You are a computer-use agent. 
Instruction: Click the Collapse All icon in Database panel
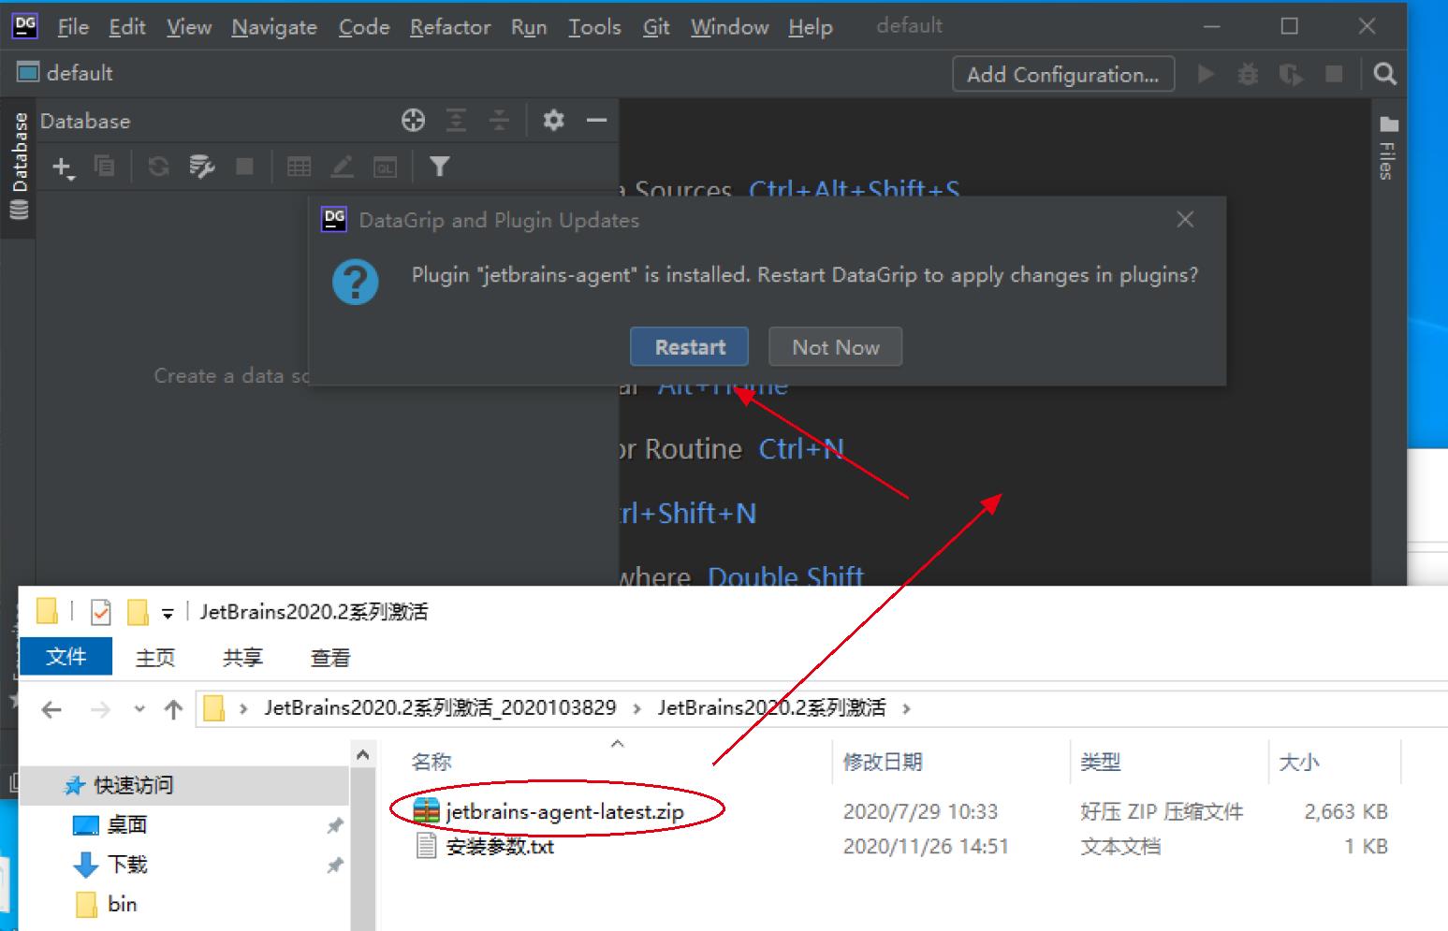(x=499, y=120)
